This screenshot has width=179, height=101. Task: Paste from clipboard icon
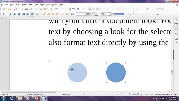45,9
